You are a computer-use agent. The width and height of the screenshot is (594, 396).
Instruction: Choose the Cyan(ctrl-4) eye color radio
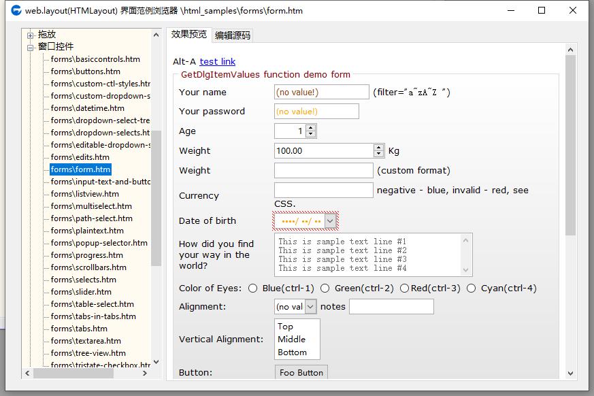coord(472,288)
